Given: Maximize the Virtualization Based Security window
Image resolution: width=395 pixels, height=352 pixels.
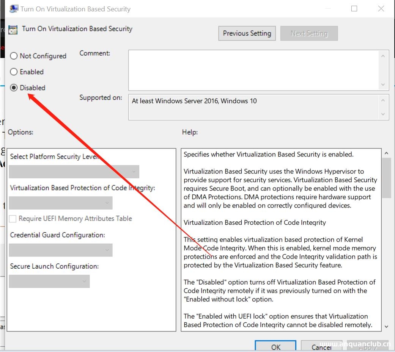Looking at the screenshot, I should (x=354, y=9).
